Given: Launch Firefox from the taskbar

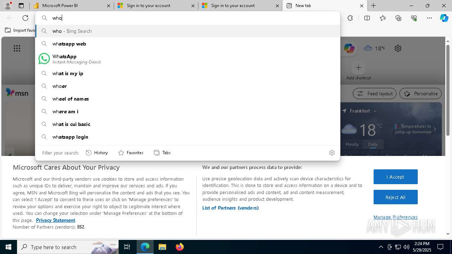Looking at the screenshot, I should click(179, 247).
